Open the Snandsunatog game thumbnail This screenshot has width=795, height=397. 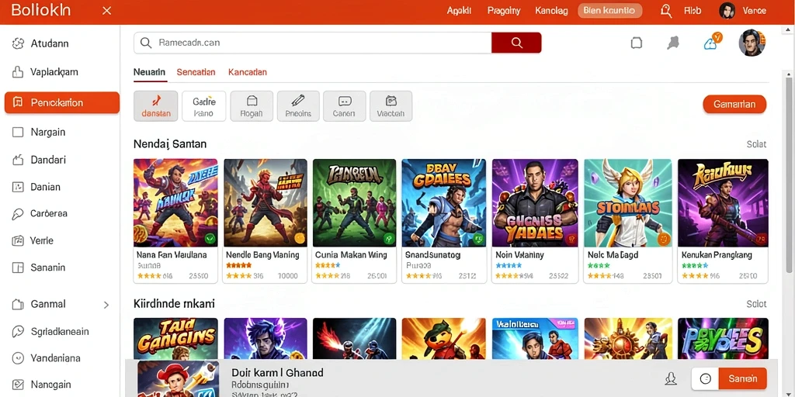pyautogui.click(x=443, y=202)
